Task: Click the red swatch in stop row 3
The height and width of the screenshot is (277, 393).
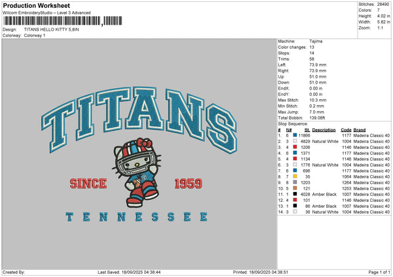Action: (x=295, y=147)
